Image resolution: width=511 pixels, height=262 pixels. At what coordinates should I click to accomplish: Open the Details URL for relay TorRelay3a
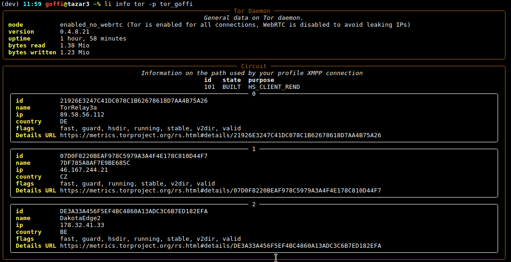[x=220, y=135]
